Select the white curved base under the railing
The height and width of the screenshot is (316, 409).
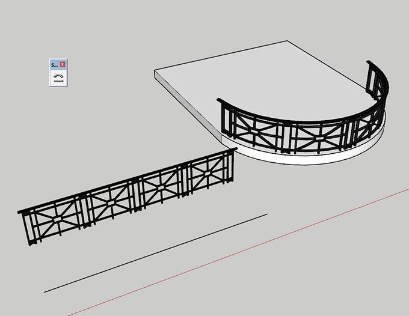[x=313, y=158]
